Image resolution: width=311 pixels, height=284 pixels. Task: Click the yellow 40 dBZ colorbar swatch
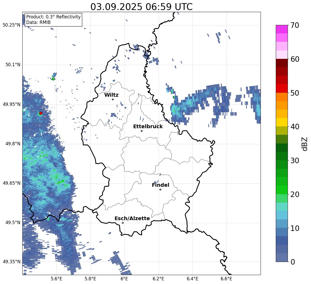(x=282, y=122)
